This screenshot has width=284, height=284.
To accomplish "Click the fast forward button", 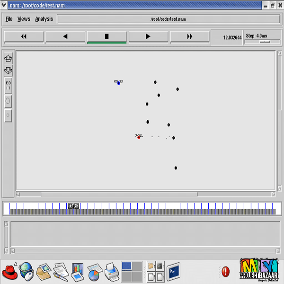I will coord(190,36).
